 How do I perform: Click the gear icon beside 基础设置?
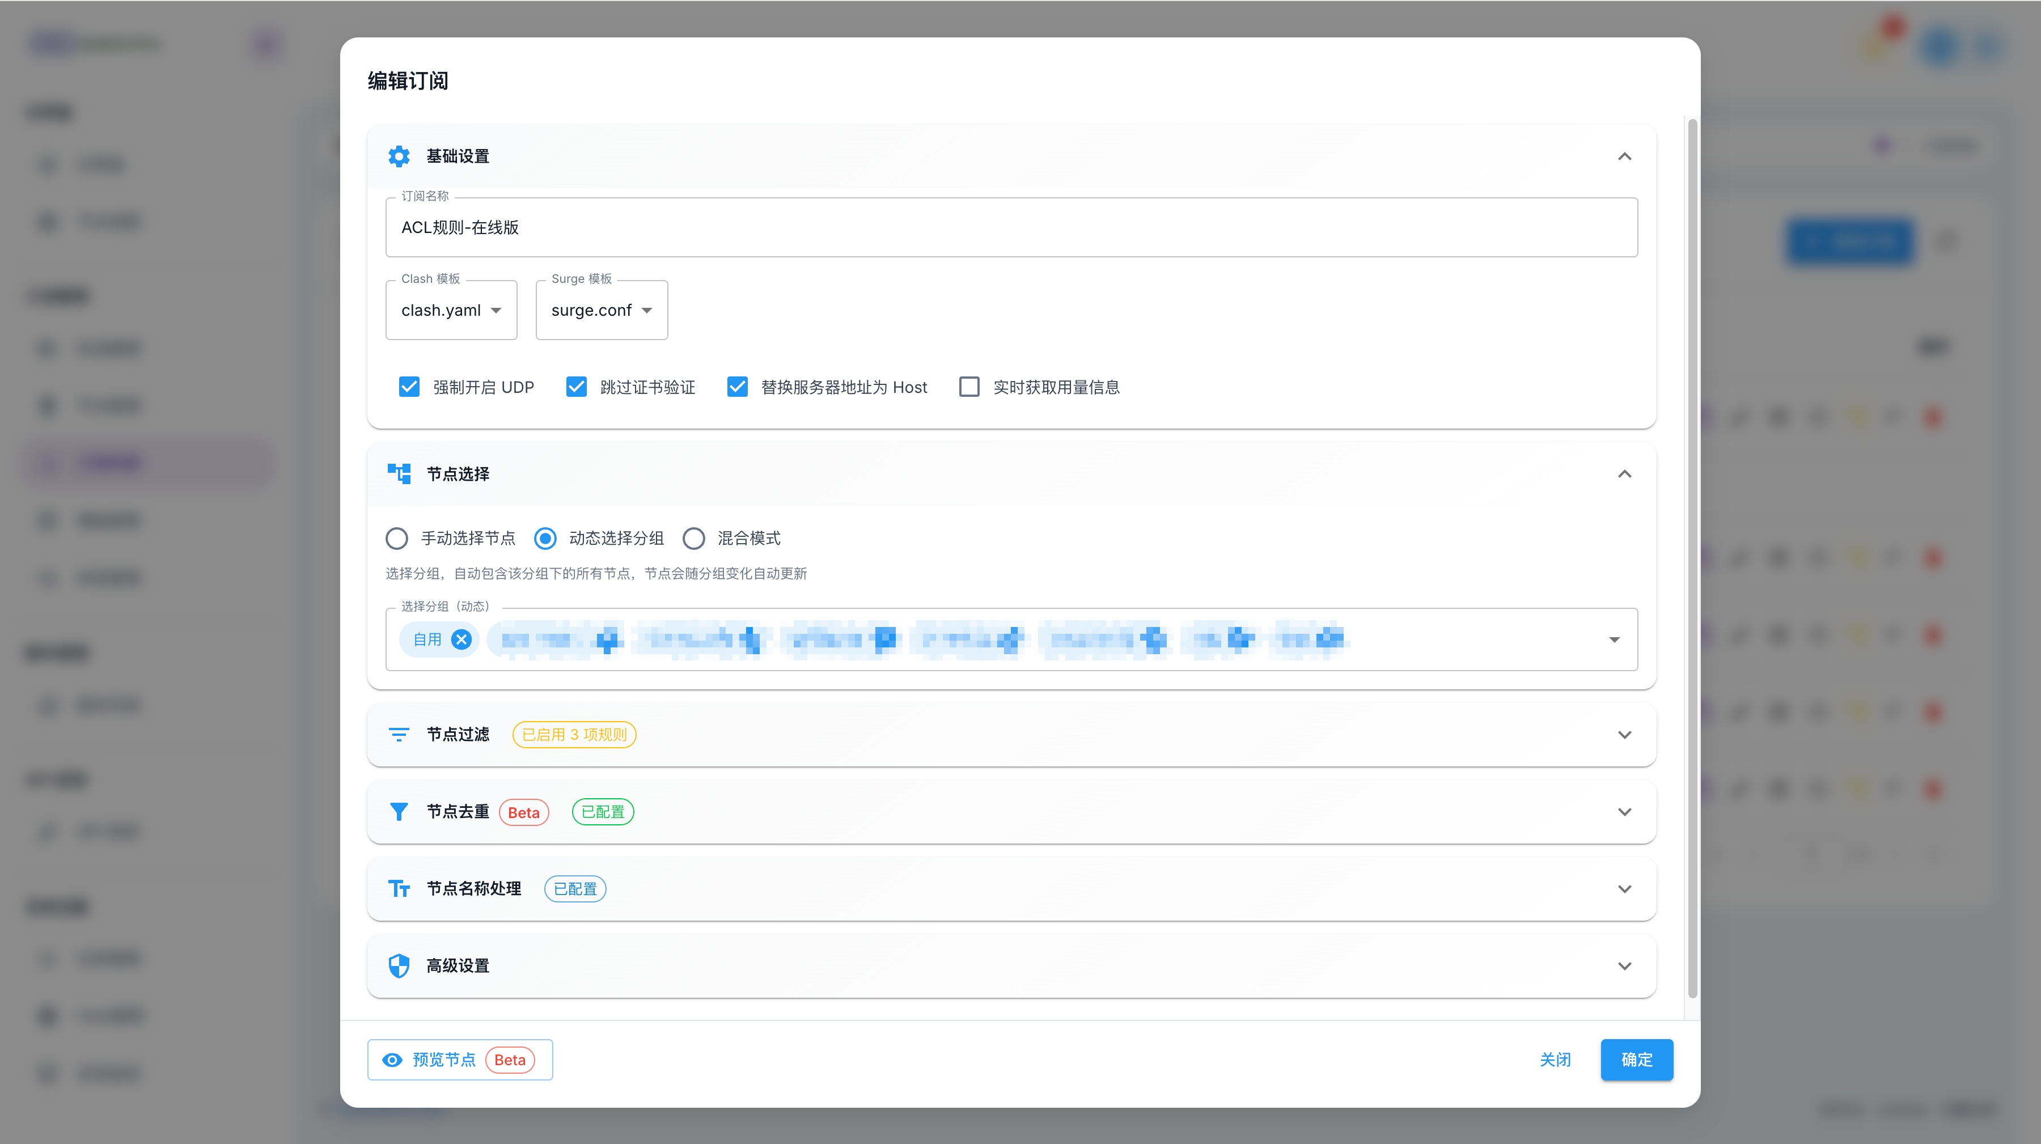point(399,156)
